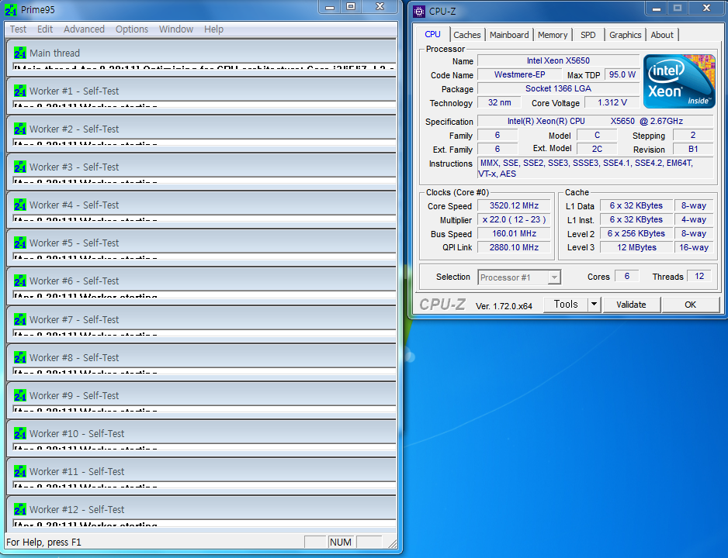Image resolution: width=728 pixels, height=558 pixels.
Task: Click the Worker #12 - Self-Test title
Action: pyautogui.click(x=77, y=510)
